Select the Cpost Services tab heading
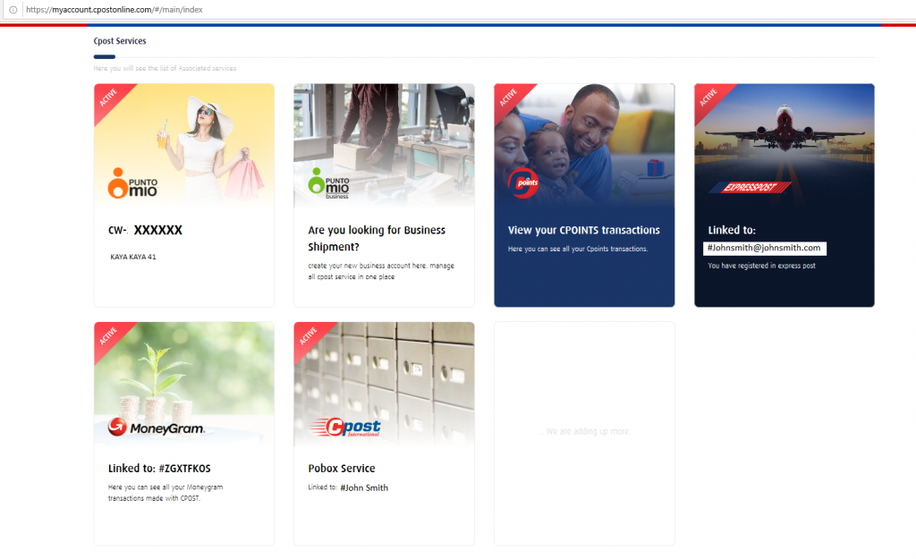916x559 pixels. 120,41
